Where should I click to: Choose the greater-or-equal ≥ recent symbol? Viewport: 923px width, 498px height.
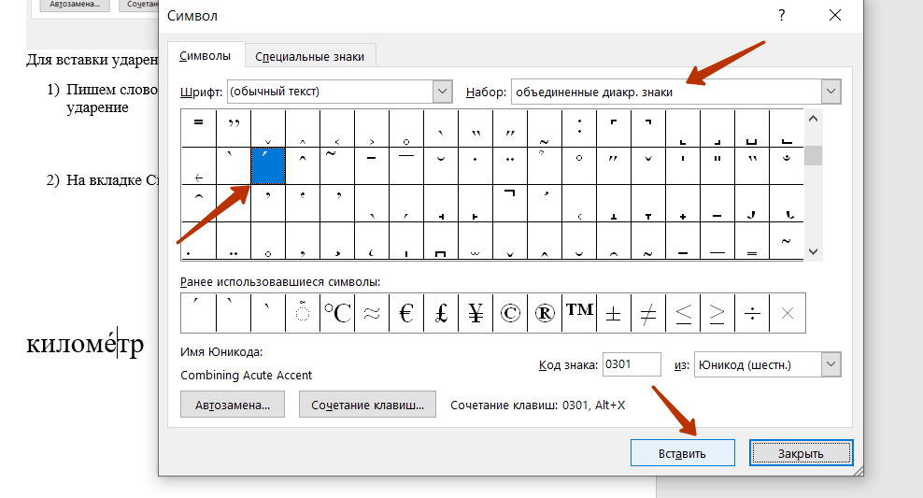coord(717,313)
